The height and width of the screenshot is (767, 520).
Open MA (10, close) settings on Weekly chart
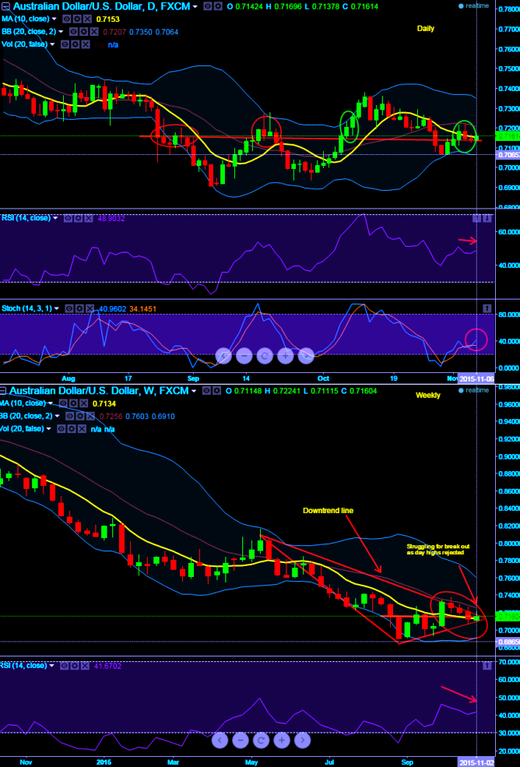(73, 403)
